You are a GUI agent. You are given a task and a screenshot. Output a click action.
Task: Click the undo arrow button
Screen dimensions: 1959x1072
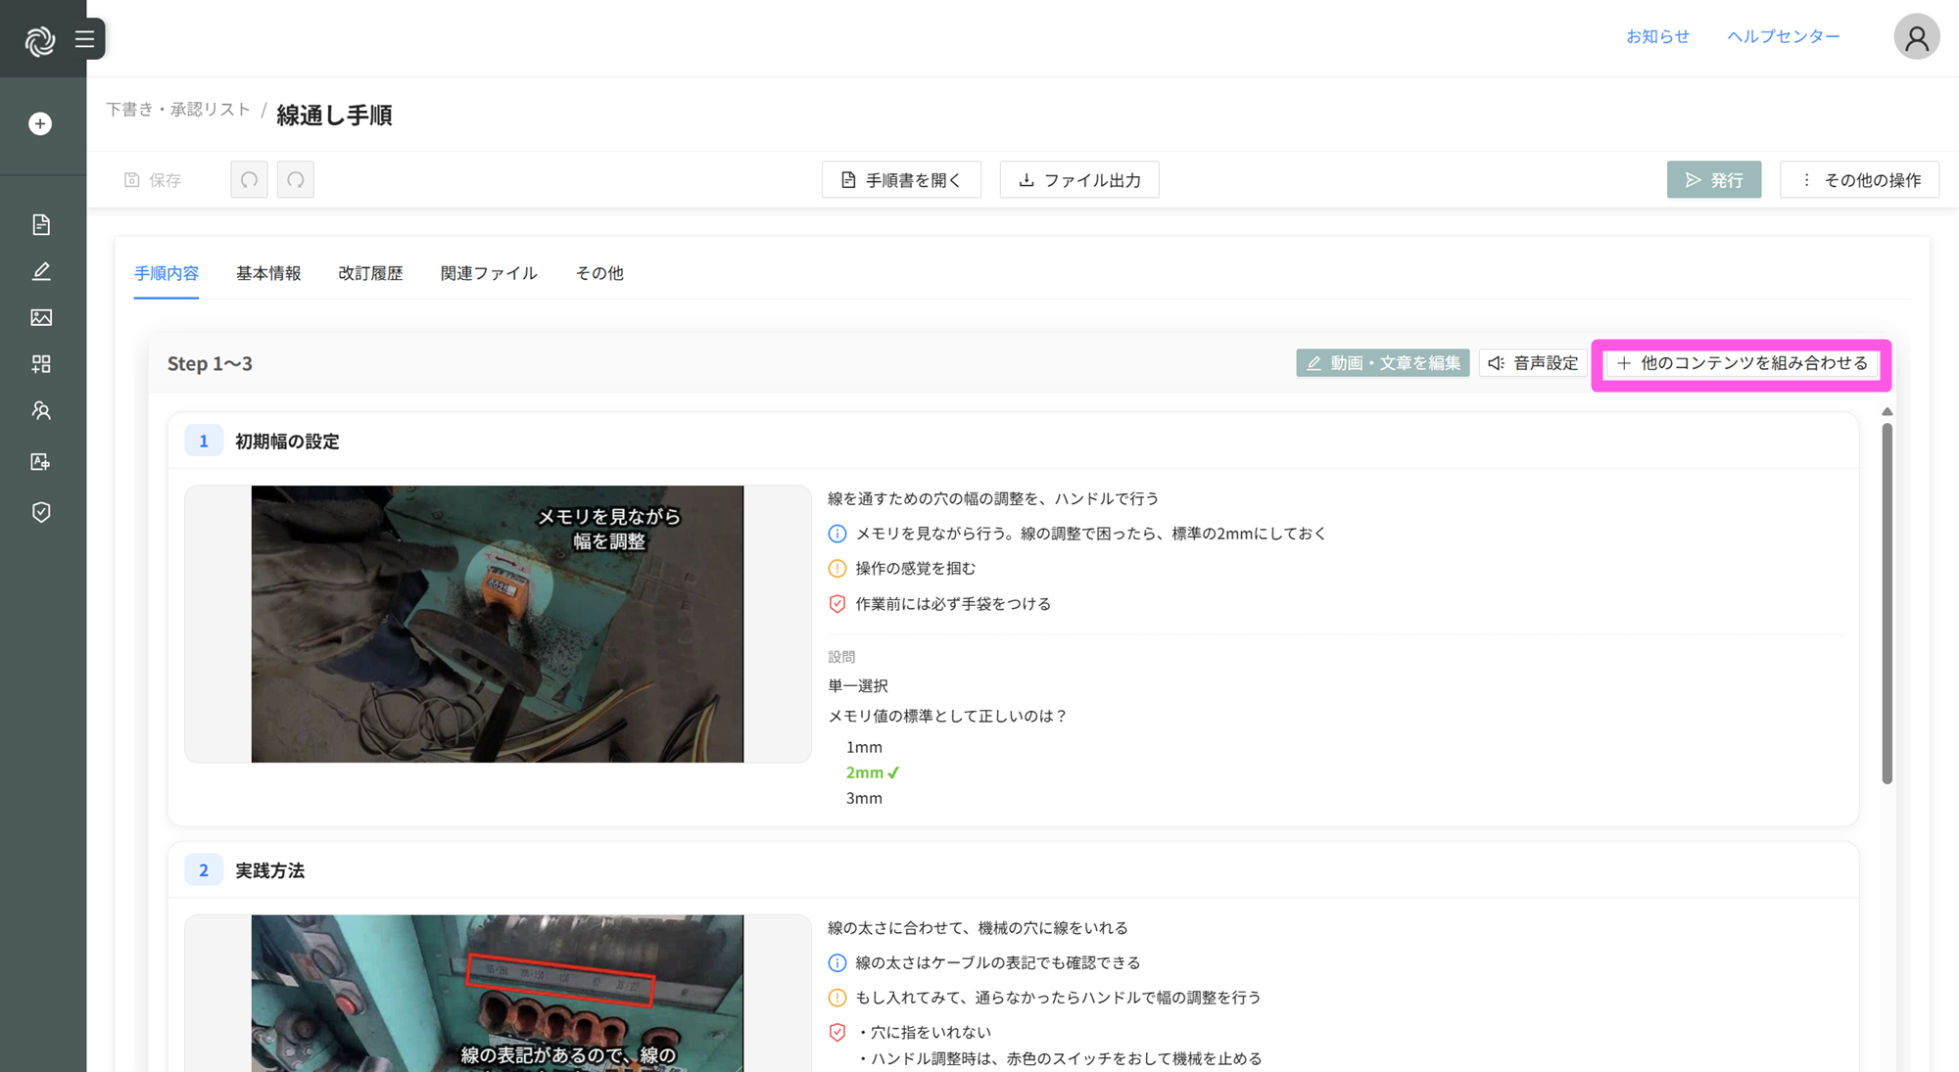point(249,179)
